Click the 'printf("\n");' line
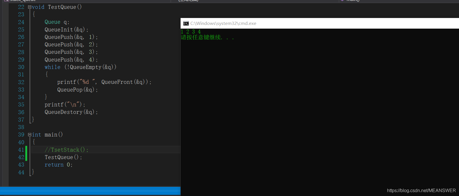Image resolution: width=459 pixels, height=196 pixels. (x=65, y=105)
